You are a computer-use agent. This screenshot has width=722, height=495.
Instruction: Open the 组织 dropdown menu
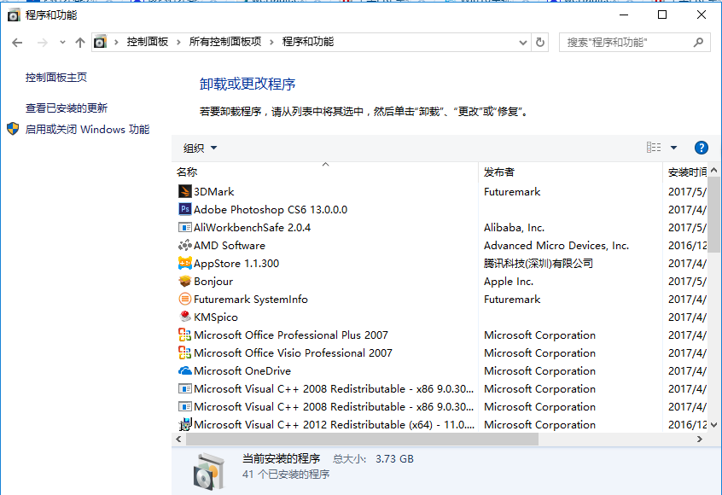(200, 148)
